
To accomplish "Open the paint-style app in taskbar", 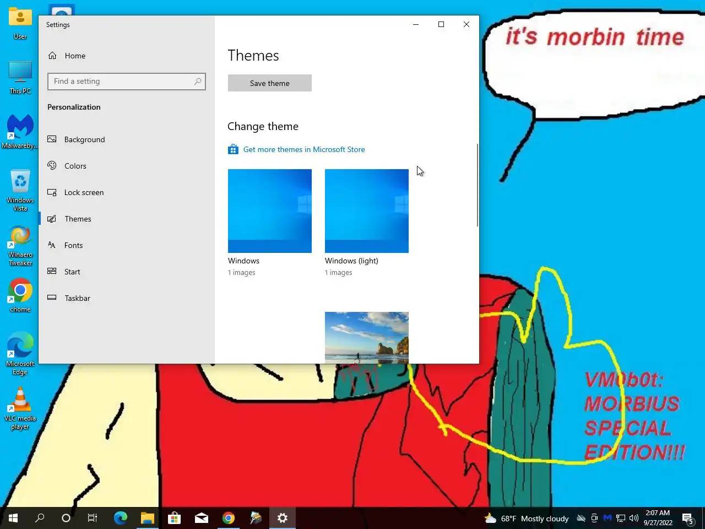I will (256, 518).
